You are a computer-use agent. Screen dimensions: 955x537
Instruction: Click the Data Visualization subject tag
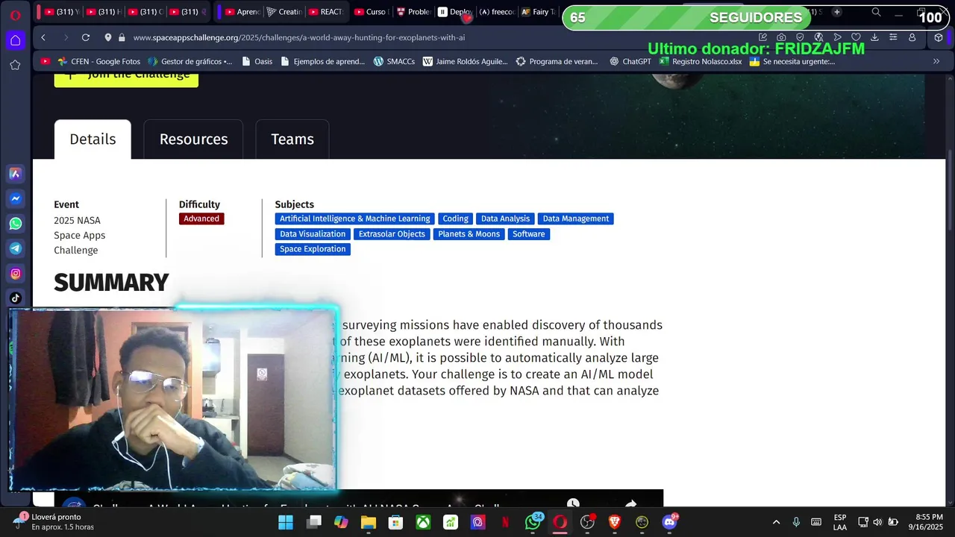tap(313, 234)
